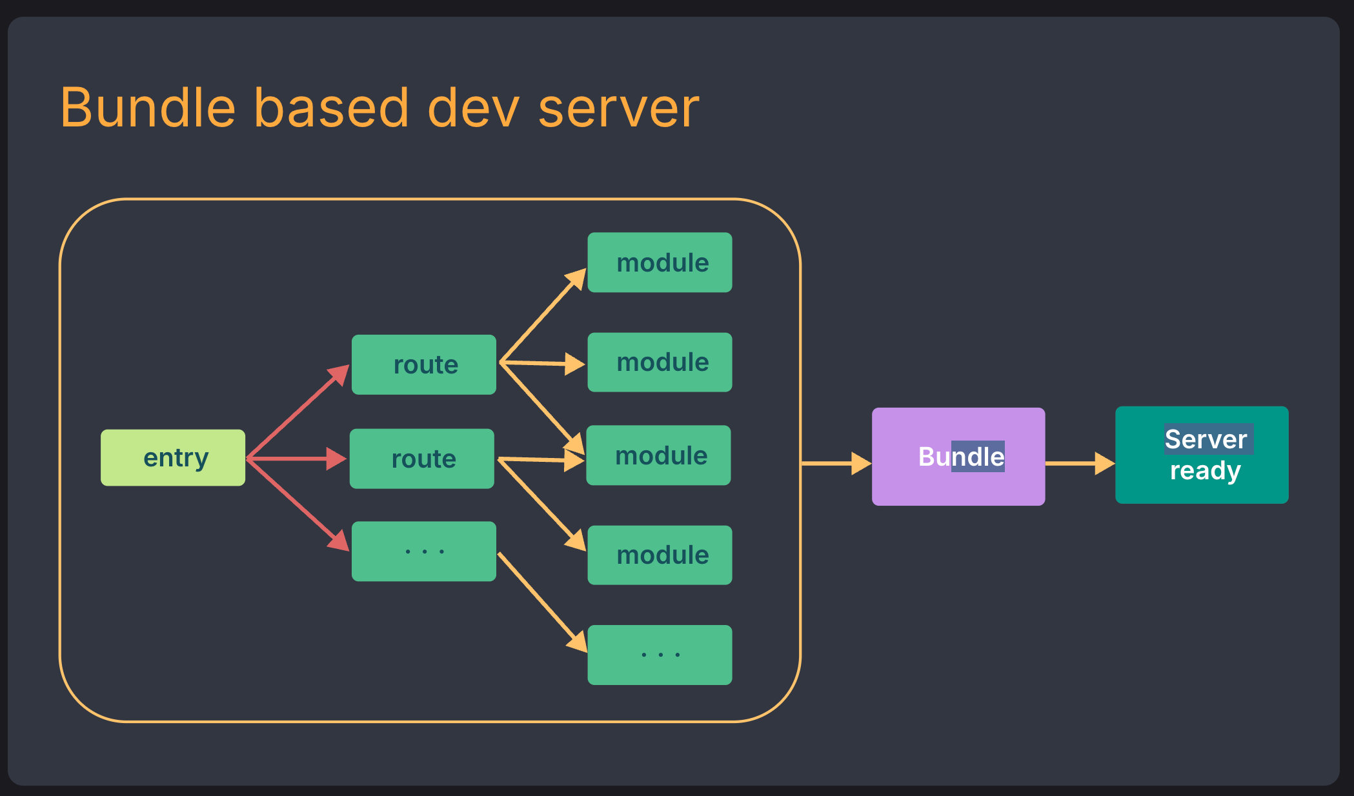Click orange arrow pointing into Bundle box

coord(834,463)
